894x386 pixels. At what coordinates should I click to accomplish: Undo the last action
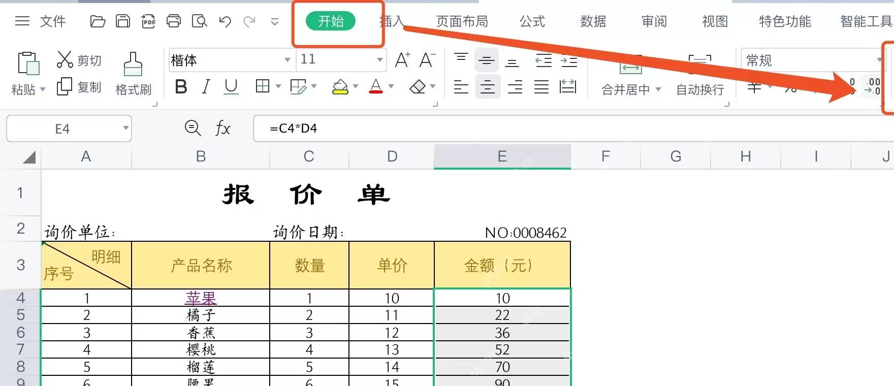pyautogui.click(x=225, y=21)
